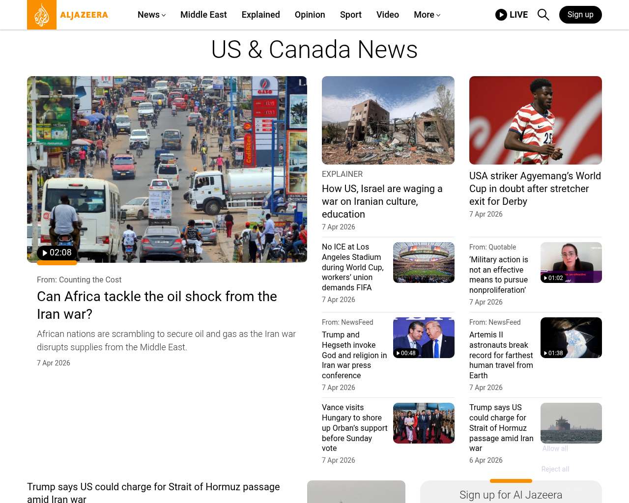Go to the Explained section

pos(261,15)
